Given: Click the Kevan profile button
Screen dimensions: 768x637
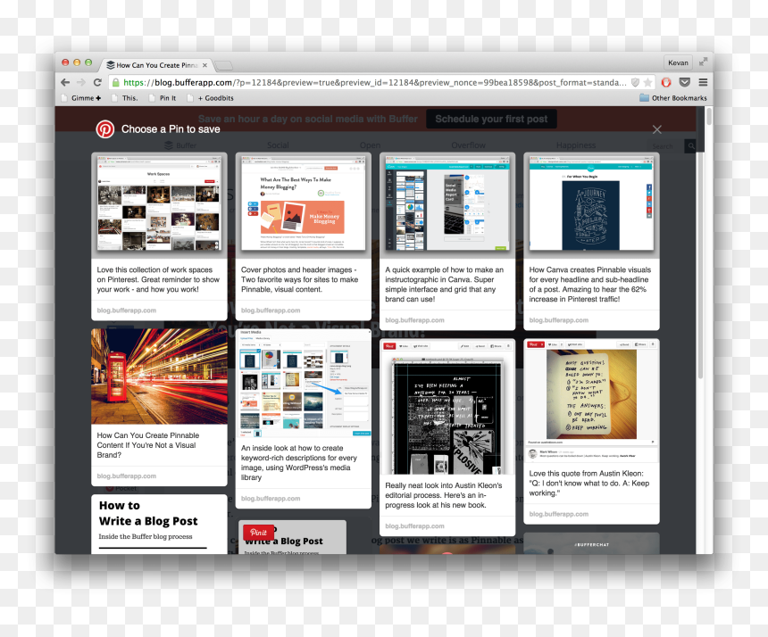Looking at the screenshot, I should tap(678, 62).
